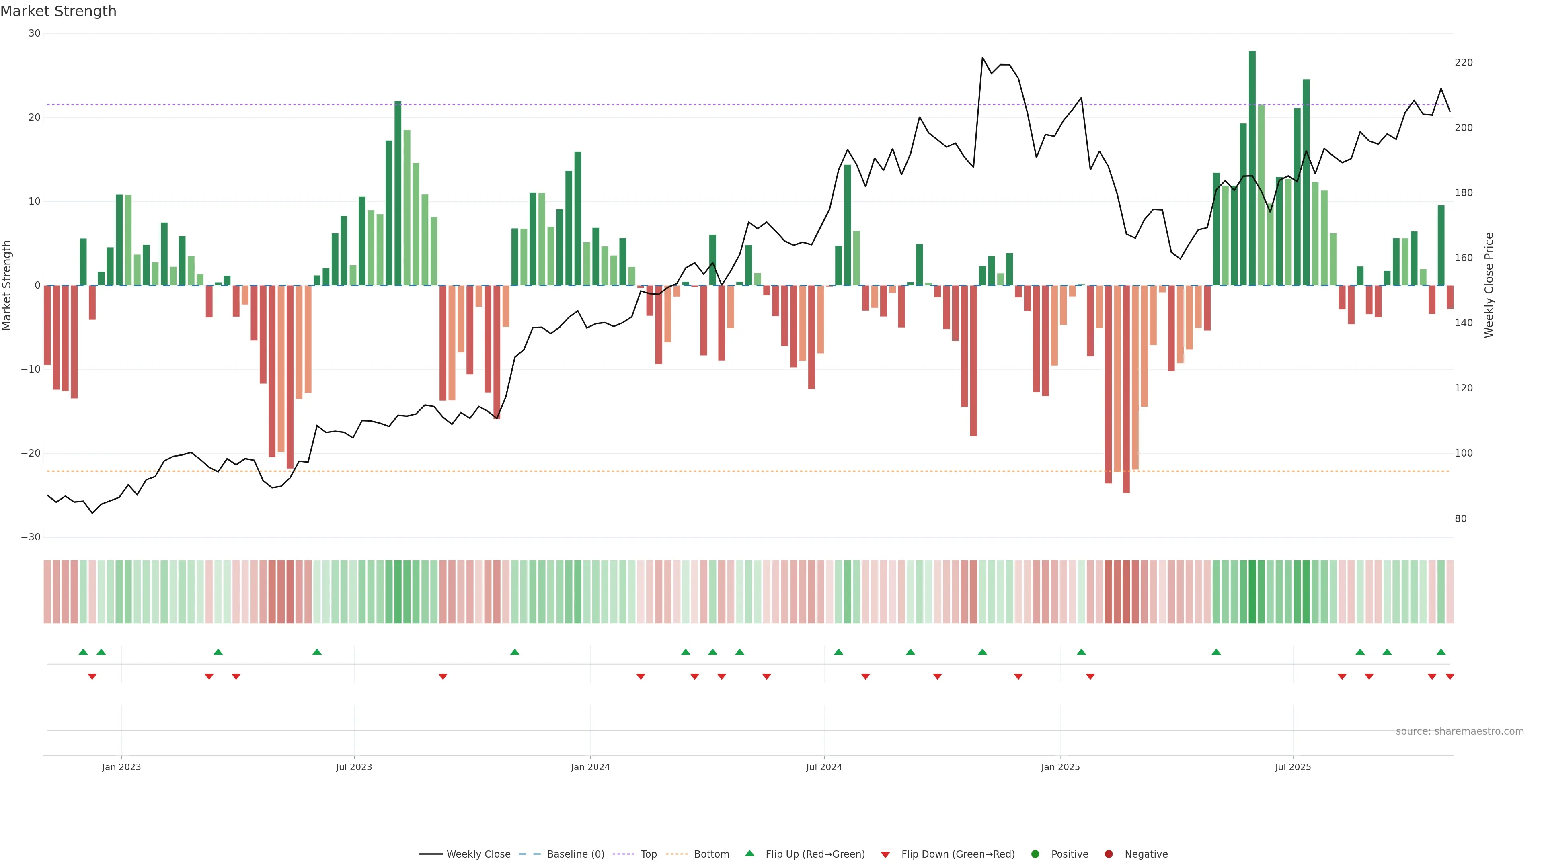Click the Jul 2025 axis label
This screenshot has height=868, width=1544.
1293,767
